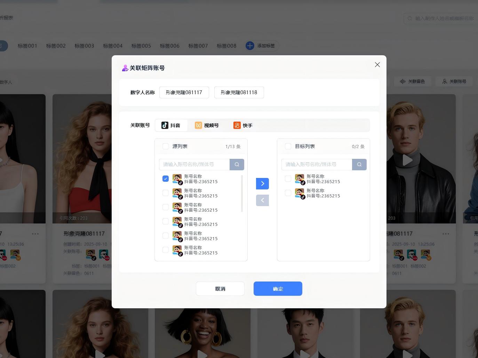Check the first account in target list
478x358 pixels.
tap(288, 179)
